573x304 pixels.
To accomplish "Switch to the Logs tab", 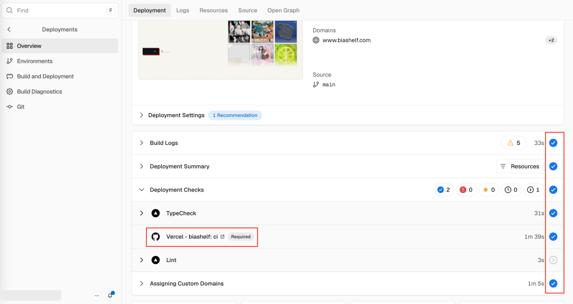I will point(183,10).
